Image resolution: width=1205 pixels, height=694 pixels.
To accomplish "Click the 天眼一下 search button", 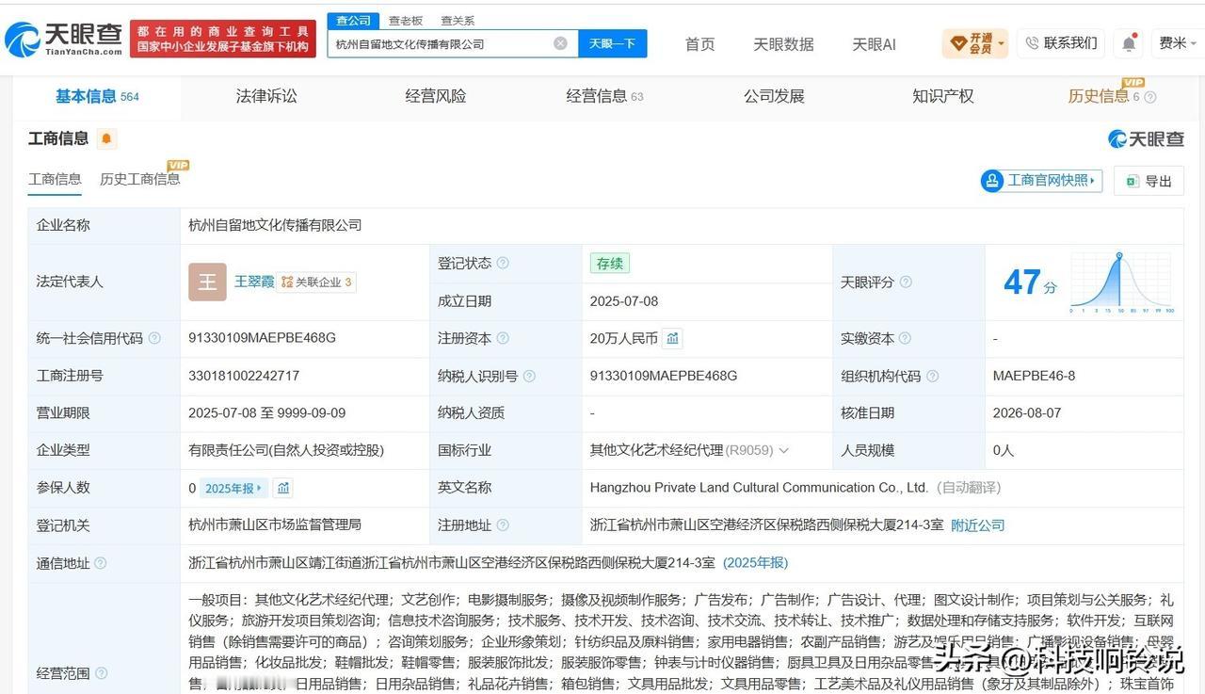I will pyautogui.click(x=612, y=43).
